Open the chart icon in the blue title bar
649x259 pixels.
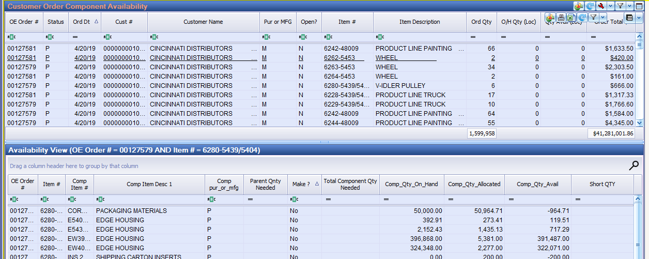point(578,6)
